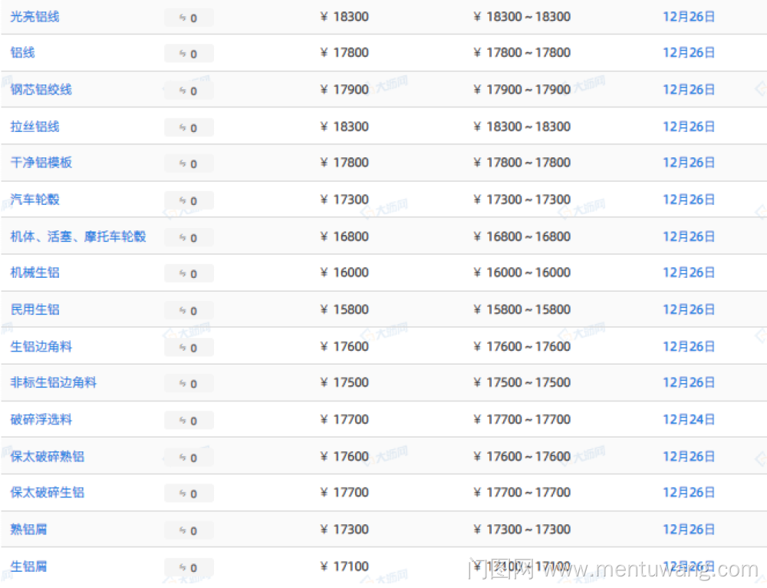Click the change badge in 机械生铝 row

click(x=189, y=273)
